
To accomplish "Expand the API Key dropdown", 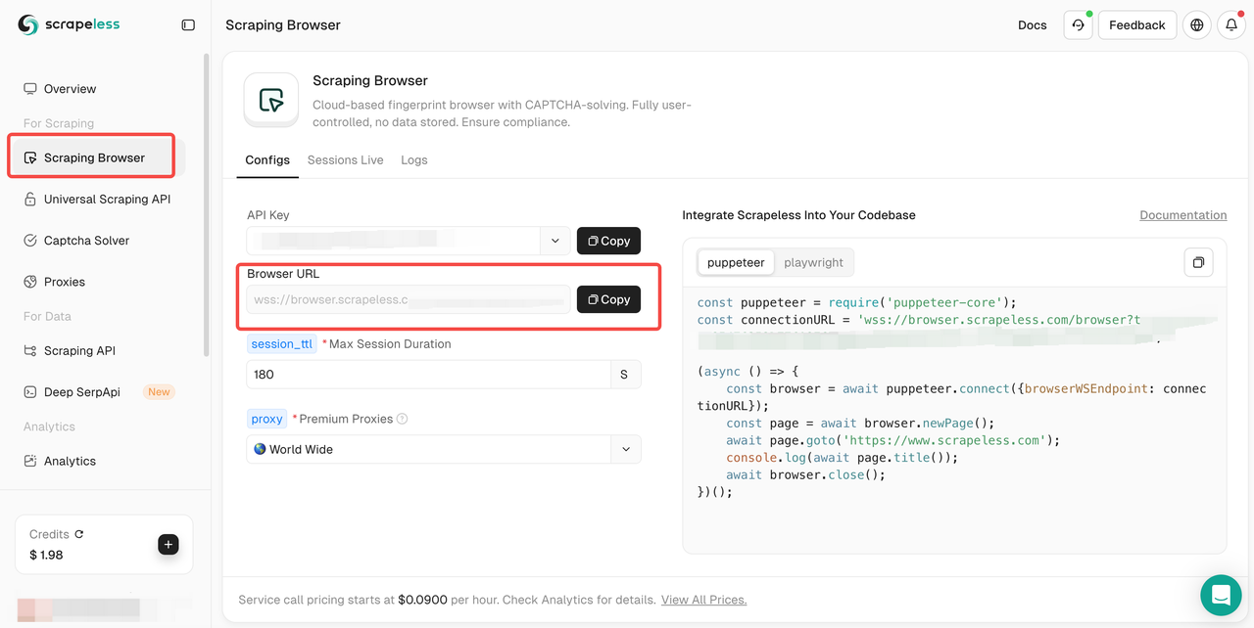I will click(555, 241).
